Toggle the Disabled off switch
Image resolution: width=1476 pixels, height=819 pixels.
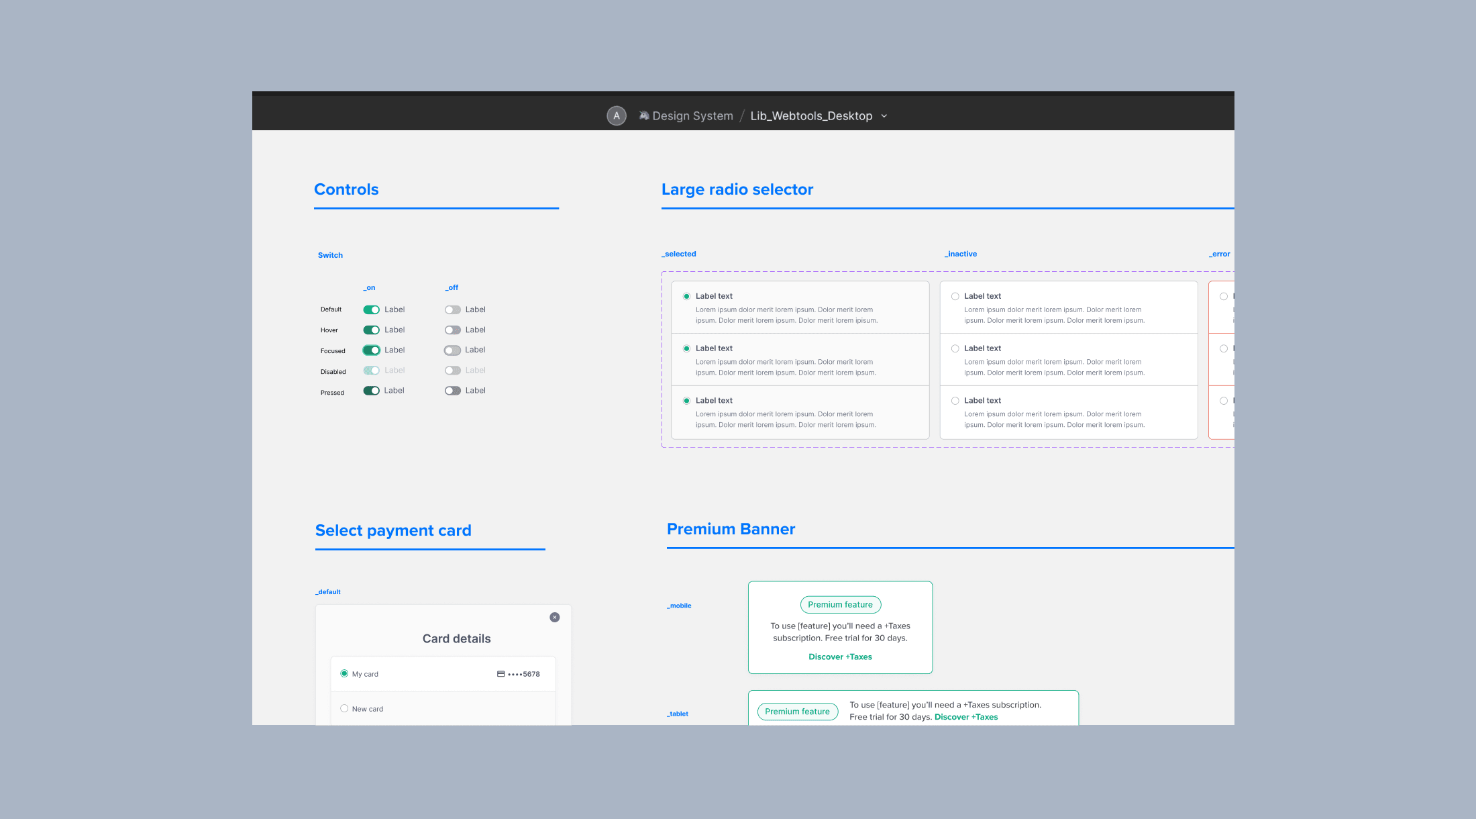coord(453,370)
